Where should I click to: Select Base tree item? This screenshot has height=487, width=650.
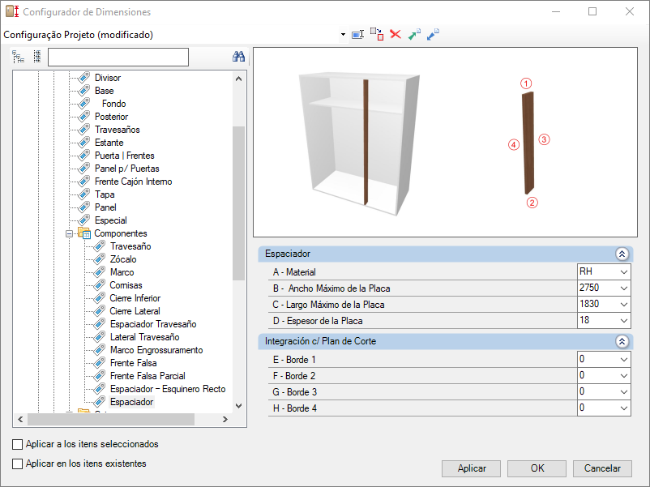click(x=104, y=91)
